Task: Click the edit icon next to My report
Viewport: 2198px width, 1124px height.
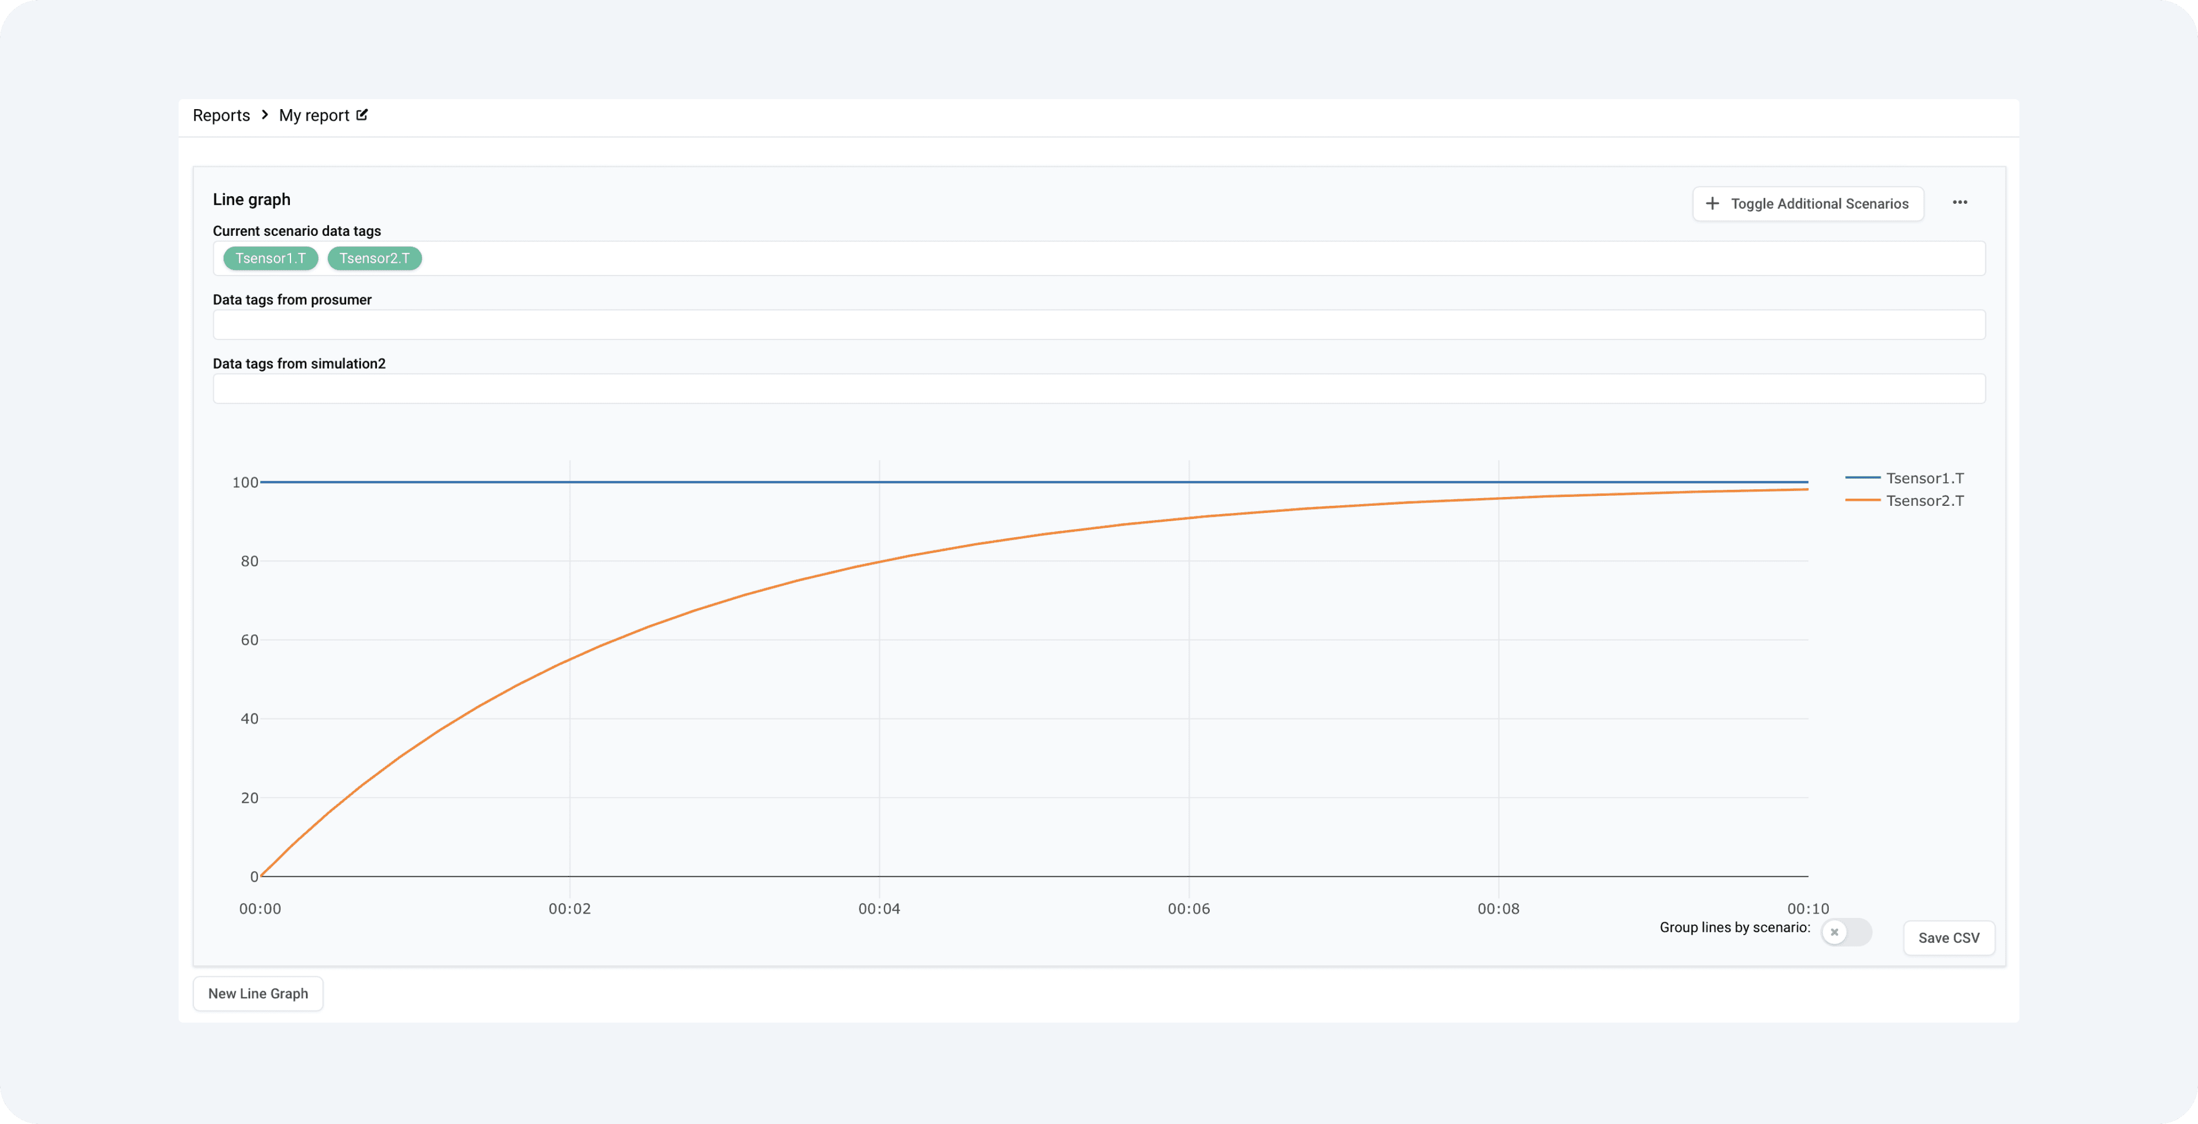Action: click(362, 114)
